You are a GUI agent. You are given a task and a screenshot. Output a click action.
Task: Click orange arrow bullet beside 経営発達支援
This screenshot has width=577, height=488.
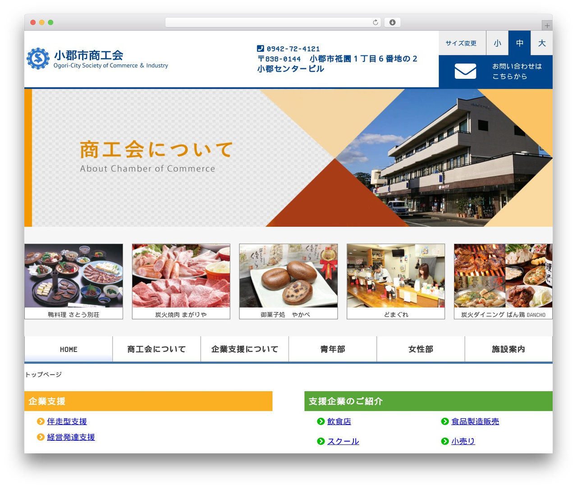[41, 437]
